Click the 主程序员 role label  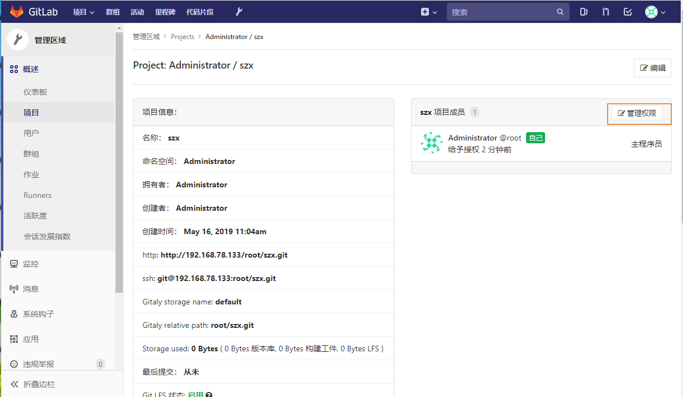(x=647, y=144)
